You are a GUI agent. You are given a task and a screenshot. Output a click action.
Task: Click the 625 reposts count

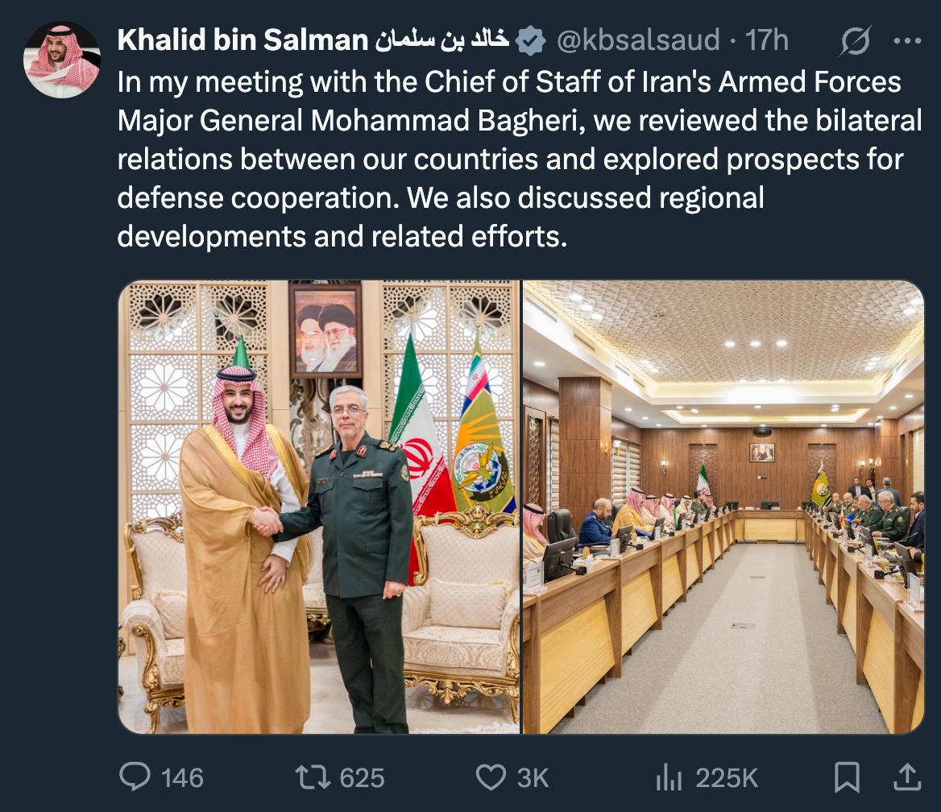[x=362, y=777]
